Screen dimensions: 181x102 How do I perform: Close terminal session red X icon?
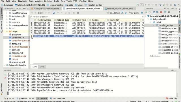5,78
